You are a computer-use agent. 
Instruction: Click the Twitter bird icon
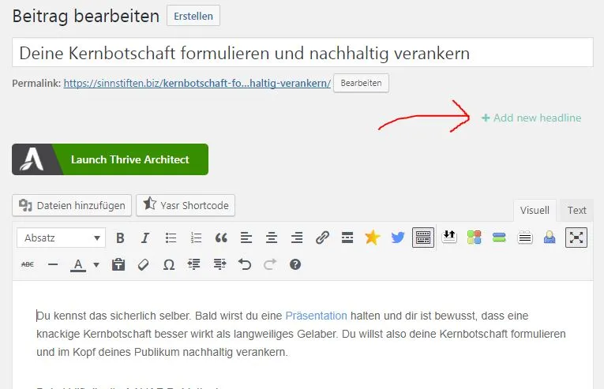[x=398, y=238]
